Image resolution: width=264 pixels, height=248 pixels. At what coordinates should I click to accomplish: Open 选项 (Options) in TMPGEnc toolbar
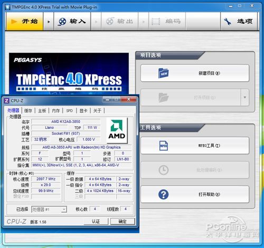click(239, 21)
